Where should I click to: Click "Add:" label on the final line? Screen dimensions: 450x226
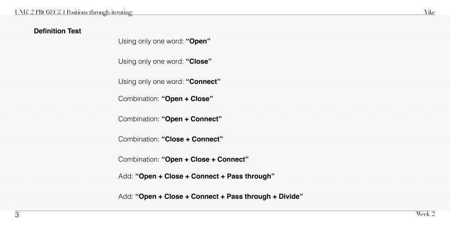click(125, 196)
